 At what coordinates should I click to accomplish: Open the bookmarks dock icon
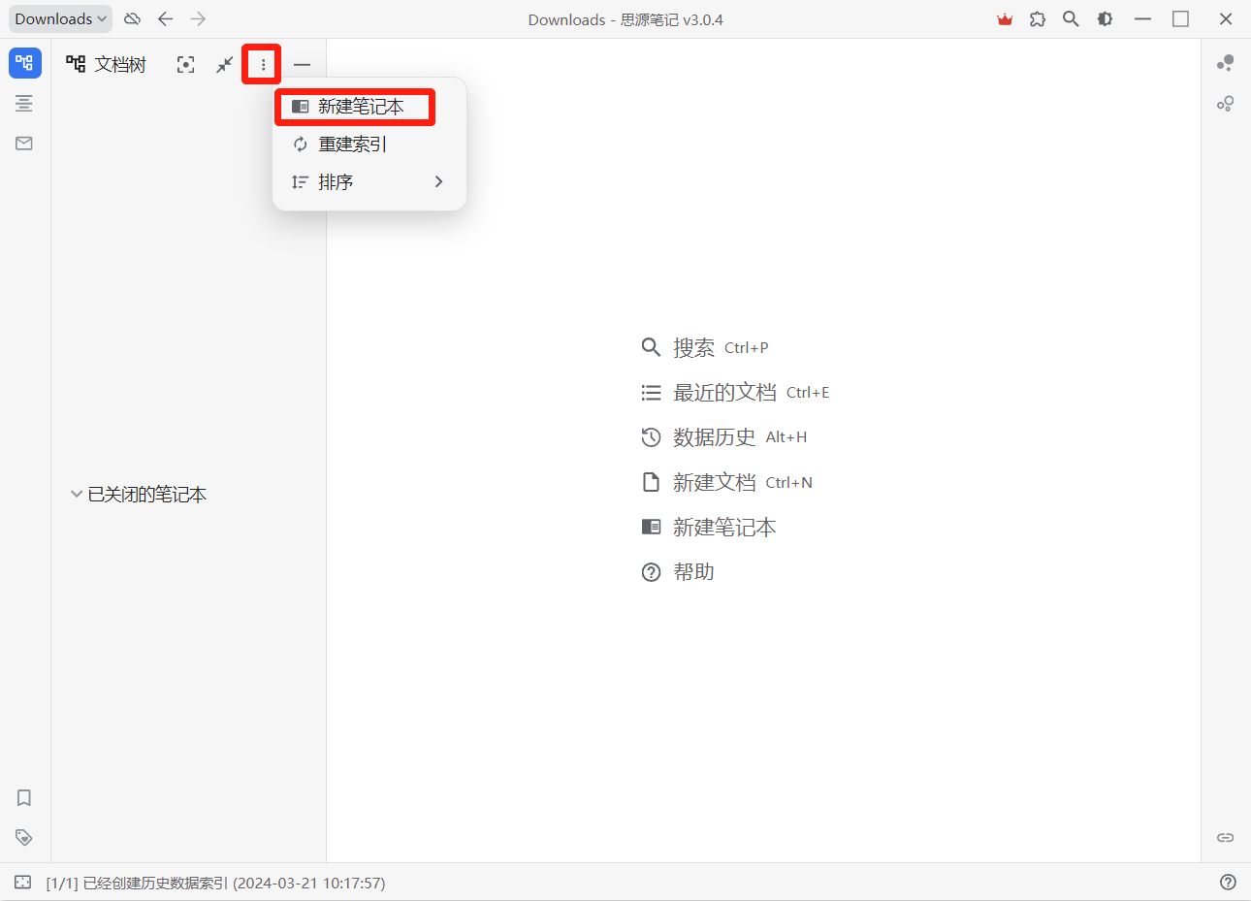click(x=24, y=797)
